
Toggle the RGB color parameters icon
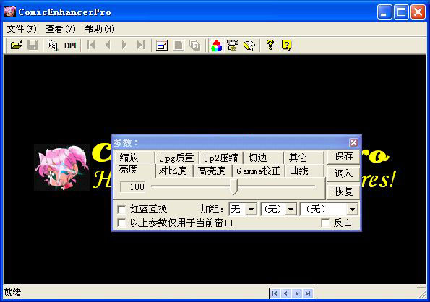click(216, 46)
